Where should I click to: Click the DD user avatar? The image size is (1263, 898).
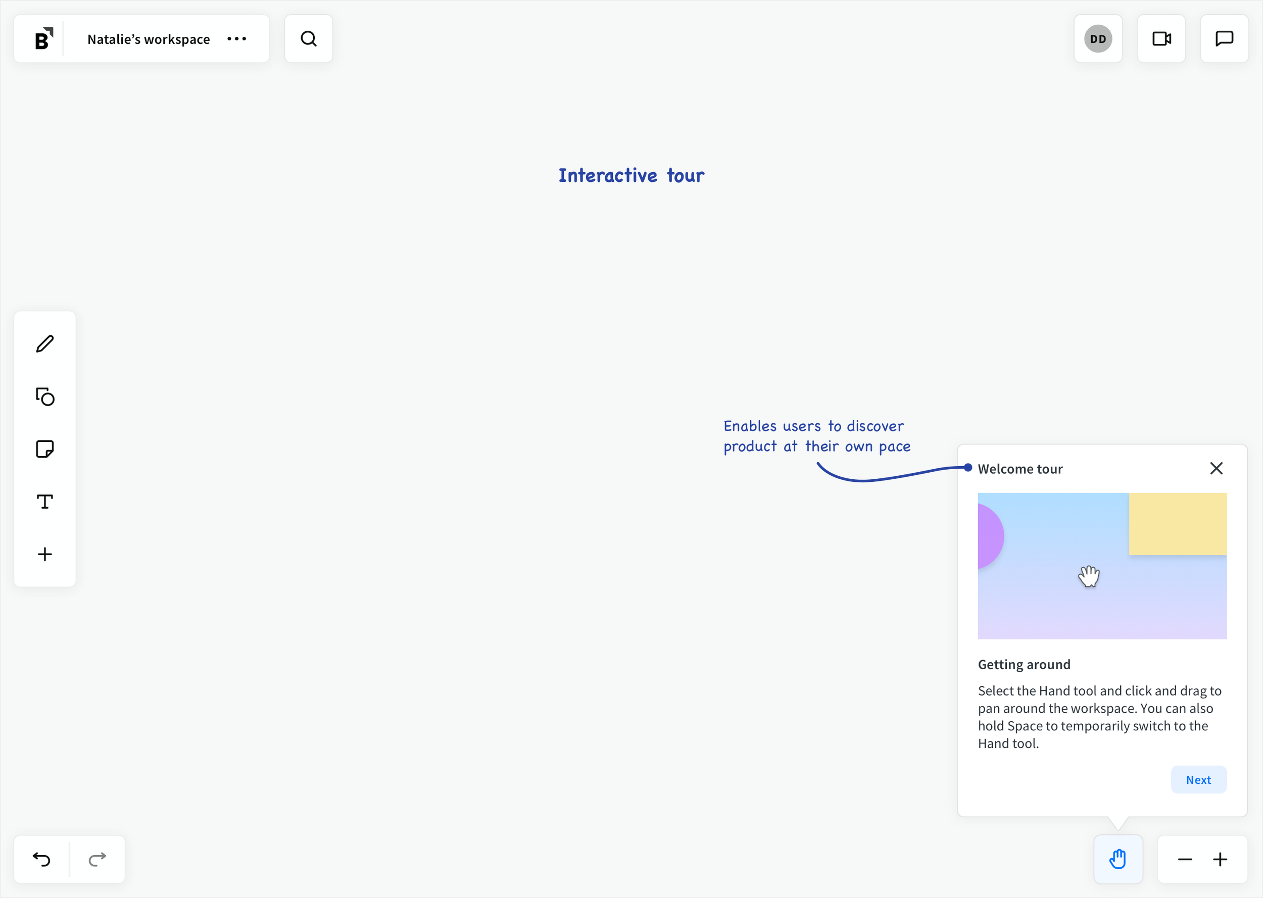click(1098, 39)
